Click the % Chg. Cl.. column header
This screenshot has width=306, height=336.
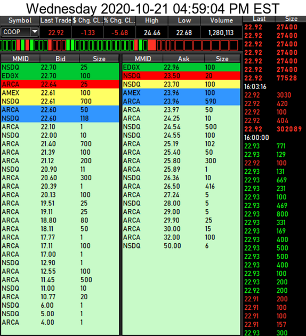119,21
